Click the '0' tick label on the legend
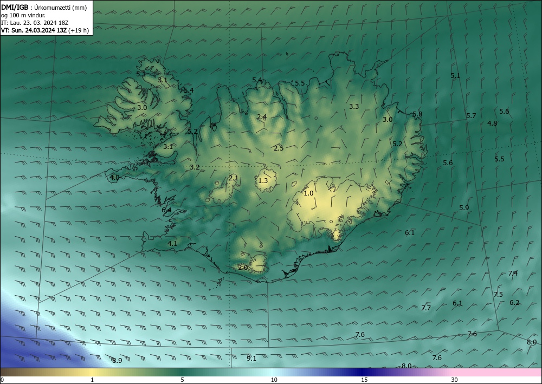The height and width of the screenshot is (384, 542). 2,380
